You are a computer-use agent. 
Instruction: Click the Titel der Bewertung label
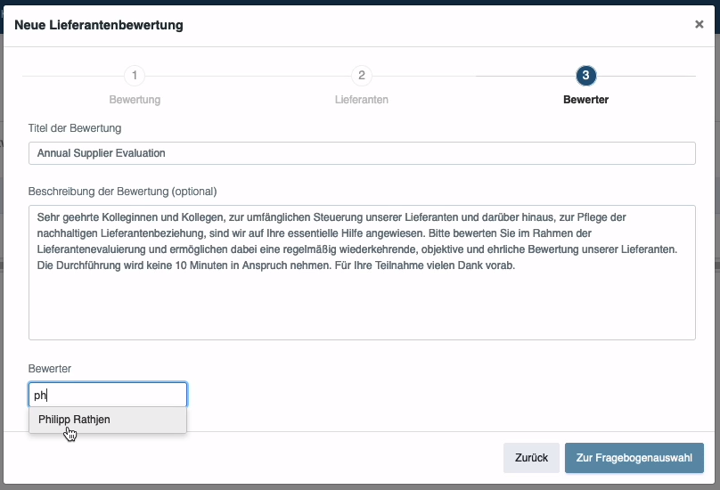(75, 128)
